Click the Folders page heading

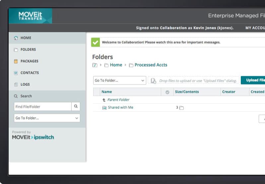102,57
